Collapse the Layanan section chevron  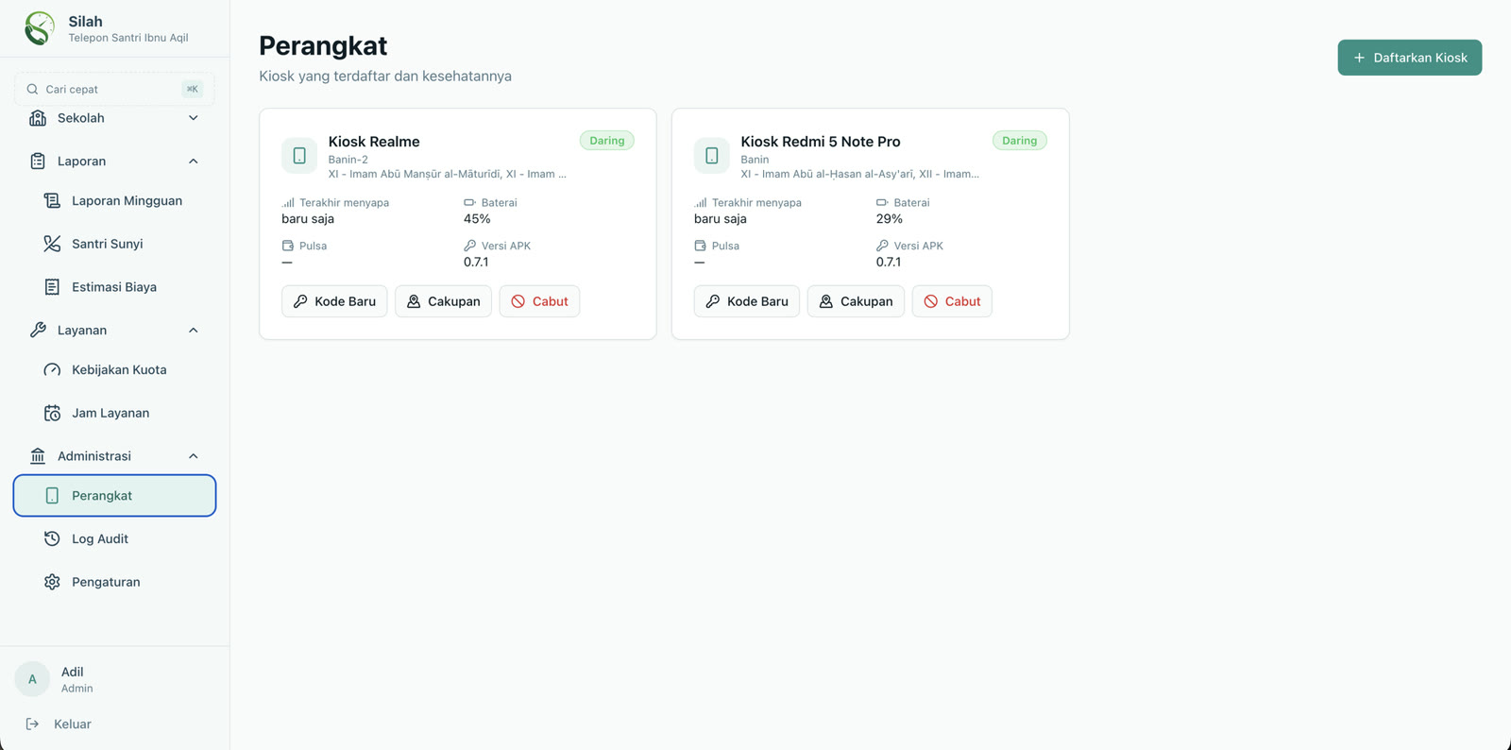pyautogui.click(x=194, y=331)
